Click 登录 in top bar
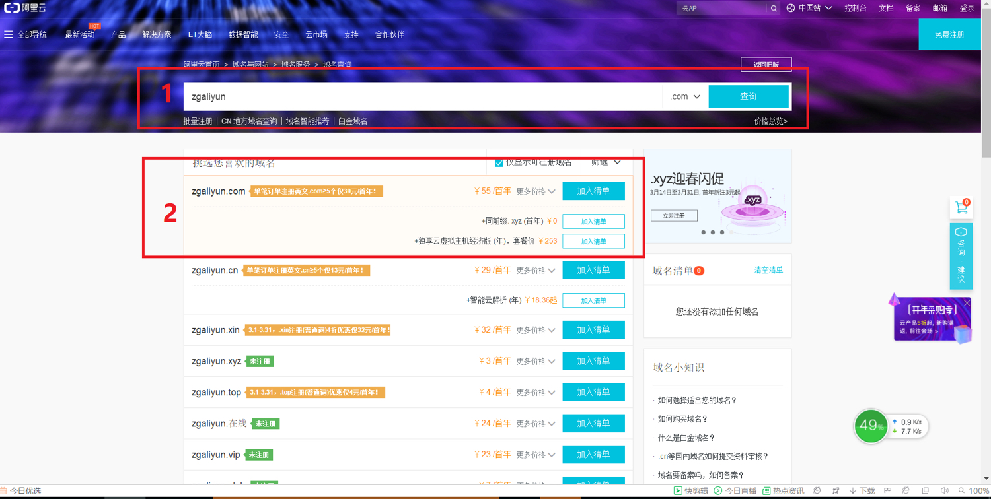991x499 pixels. coord(967,8)
